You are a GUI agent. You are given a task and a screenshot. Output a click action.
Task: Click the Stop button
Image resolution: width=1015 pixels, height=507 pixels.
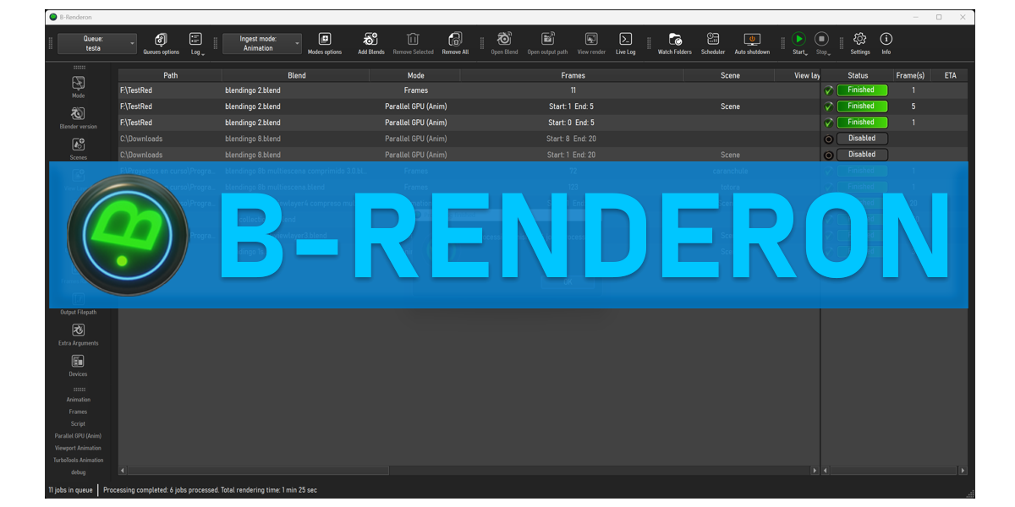pyautogui.click(x=821, y=39)
